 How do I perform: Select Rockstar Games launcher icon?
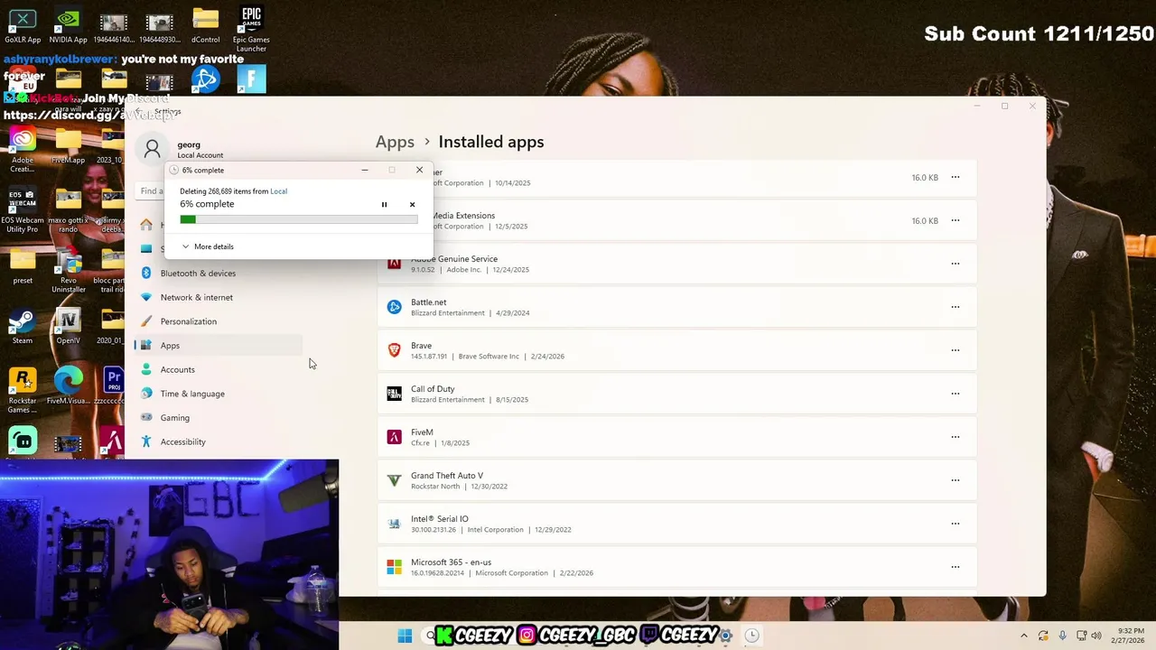pos(23,391)
